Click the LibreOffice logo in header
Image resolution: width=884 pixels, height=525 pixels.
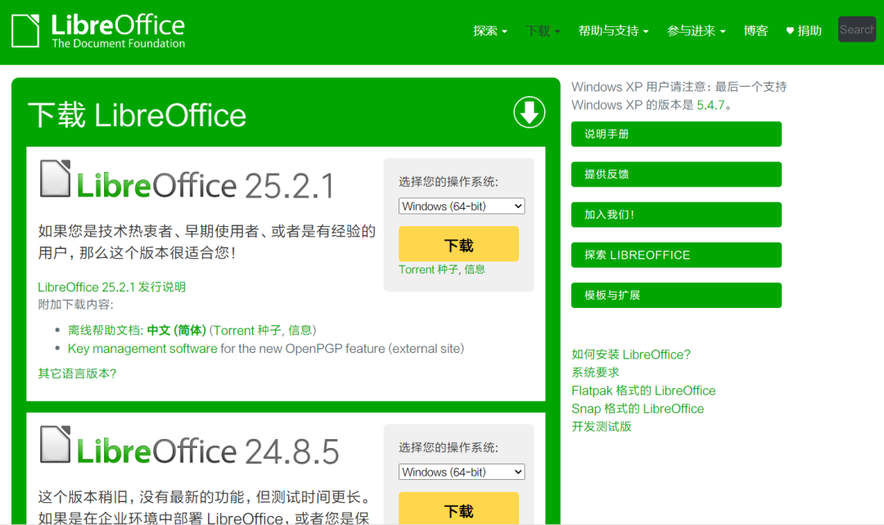pyautogui.click(x=98, y=31)
